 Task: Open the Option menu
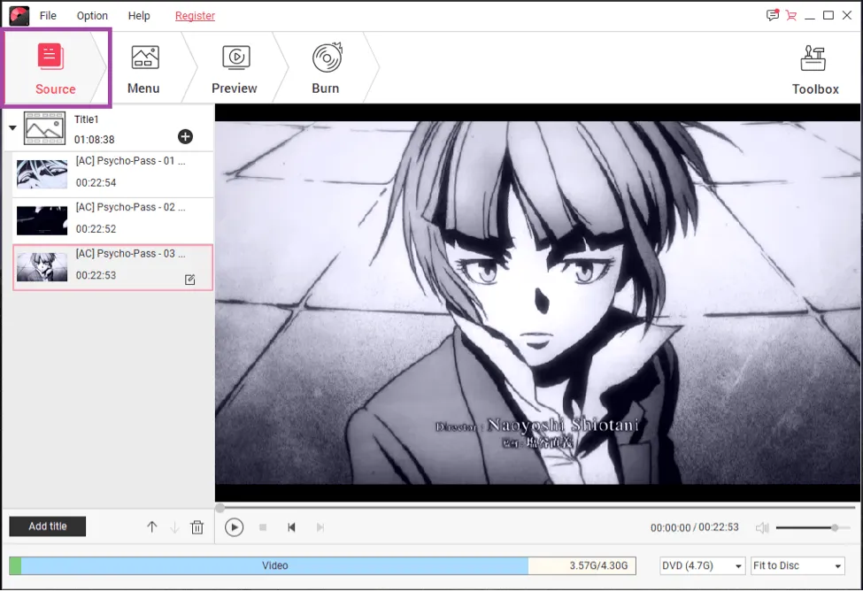click(92, 15)
